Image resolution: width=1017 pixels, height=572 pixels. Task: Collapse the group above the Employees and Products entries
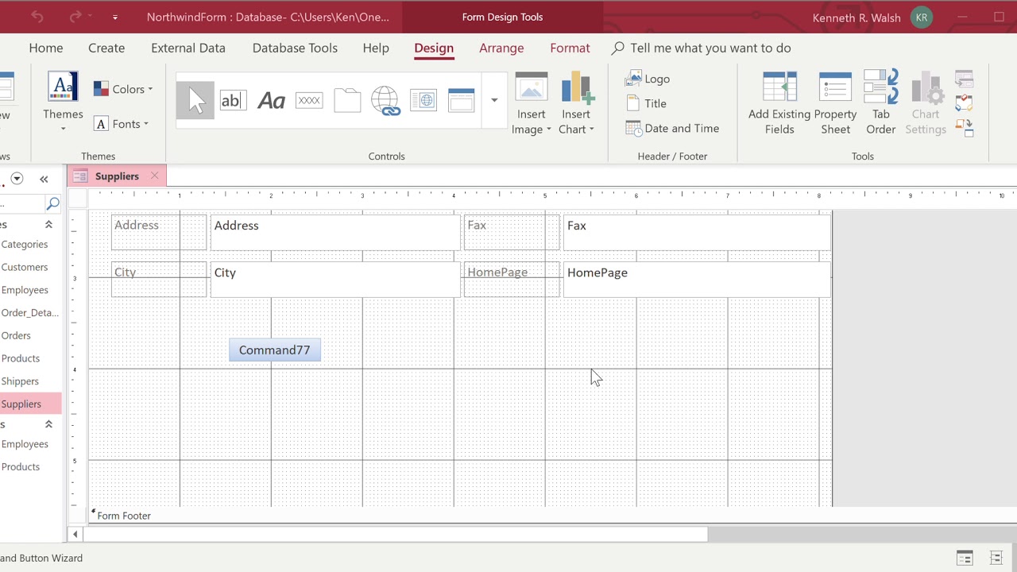[x=48, y=424]
